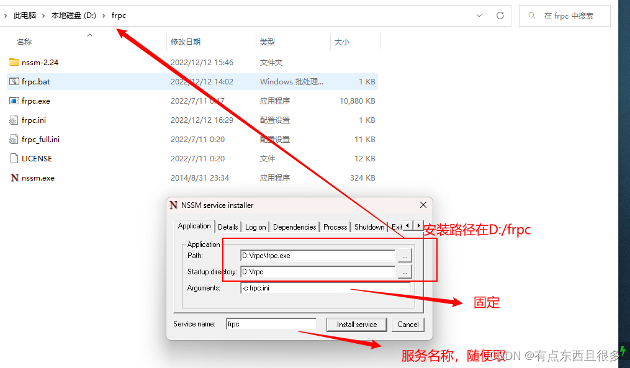Select the LICENSE file icon
This screenshot has height=368, width=630.
(14, 158)
